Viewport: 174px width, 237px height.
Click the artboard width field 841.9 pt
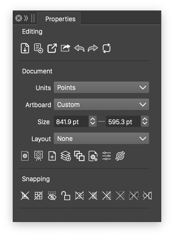(x=71, y=122)
